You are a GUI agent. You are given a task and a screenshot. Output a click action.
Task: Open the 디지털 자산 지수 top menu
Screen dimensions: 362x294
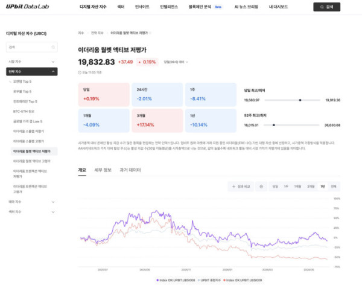(x=93, y=7)
